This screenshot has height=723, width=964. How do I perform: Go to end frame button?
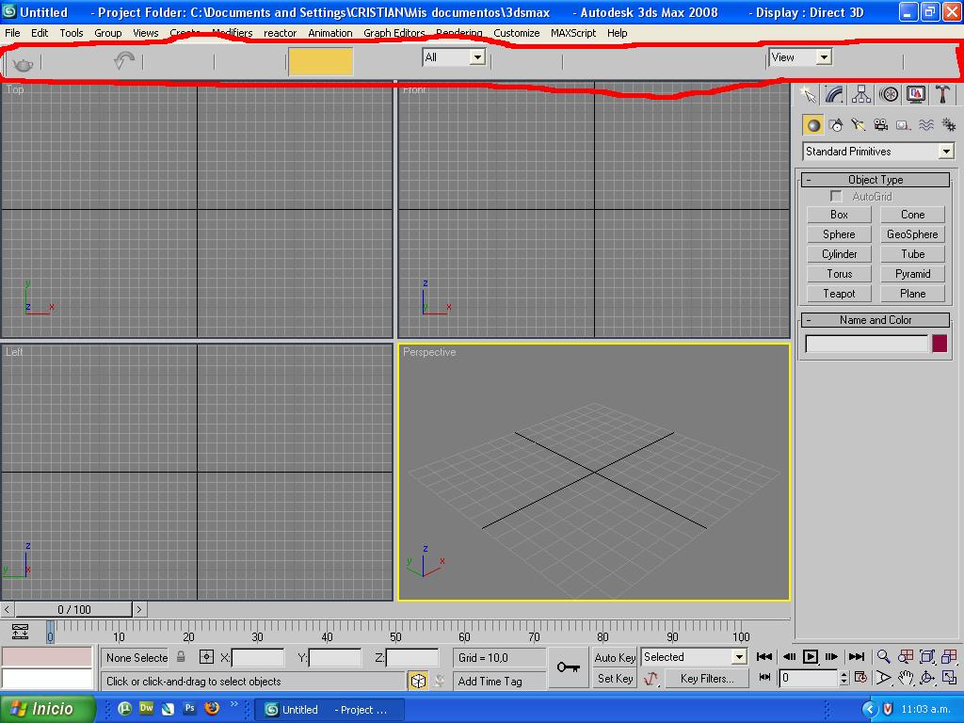pos(857,656)
